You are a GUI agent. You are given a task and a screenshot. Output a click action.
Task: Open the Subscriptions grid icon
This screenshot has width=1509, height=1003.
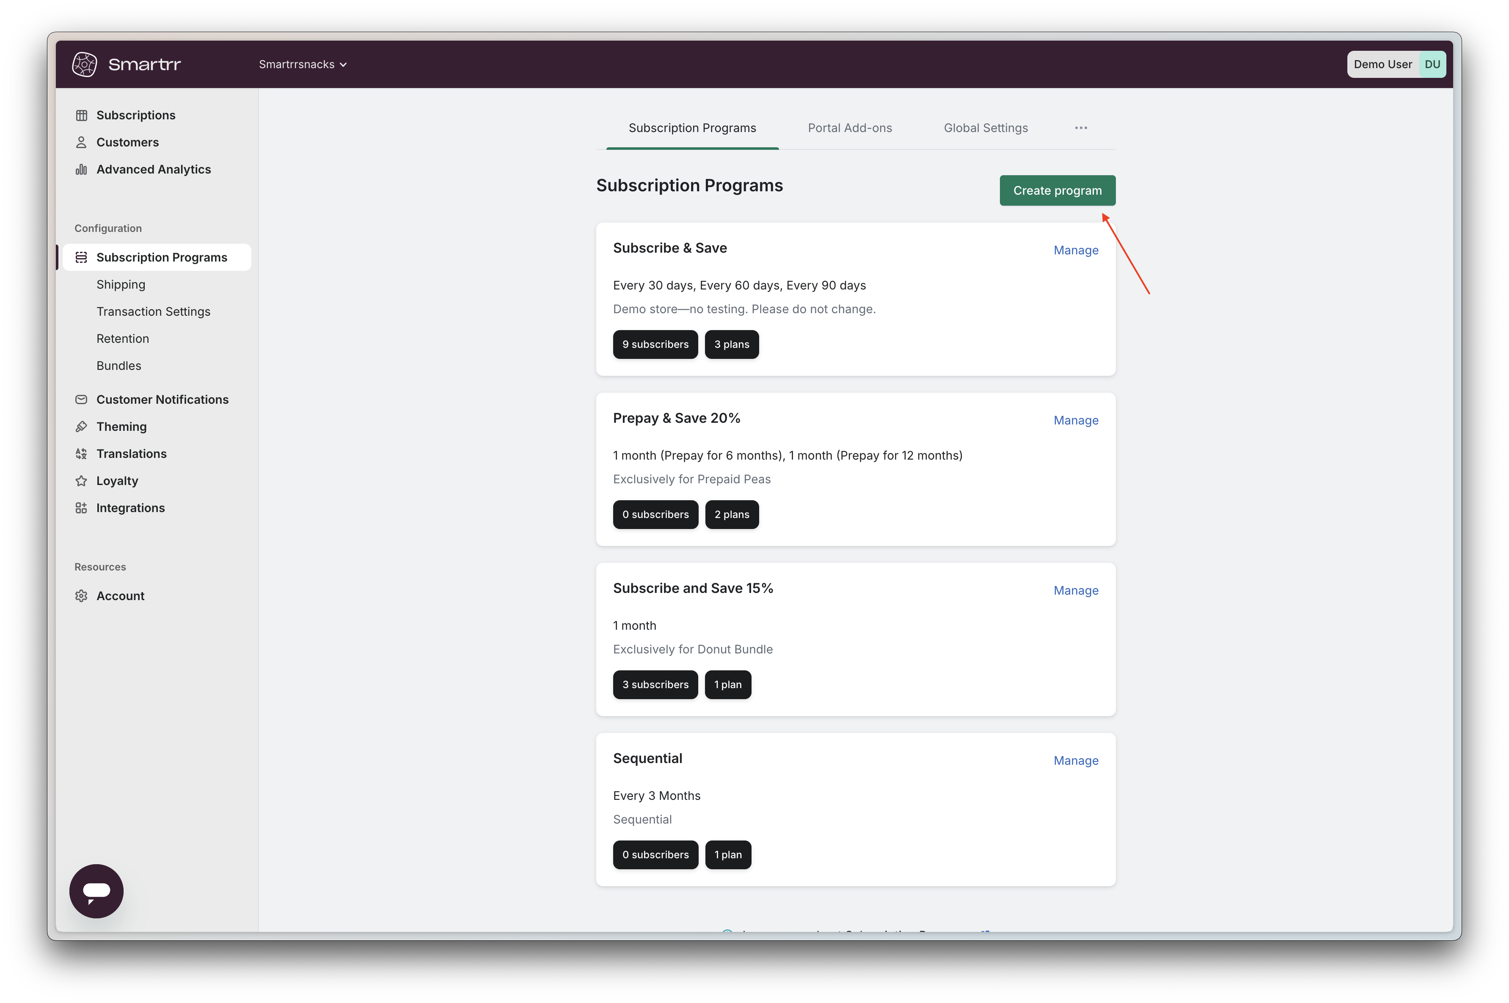pyautogui.click(x=81, y=115)
